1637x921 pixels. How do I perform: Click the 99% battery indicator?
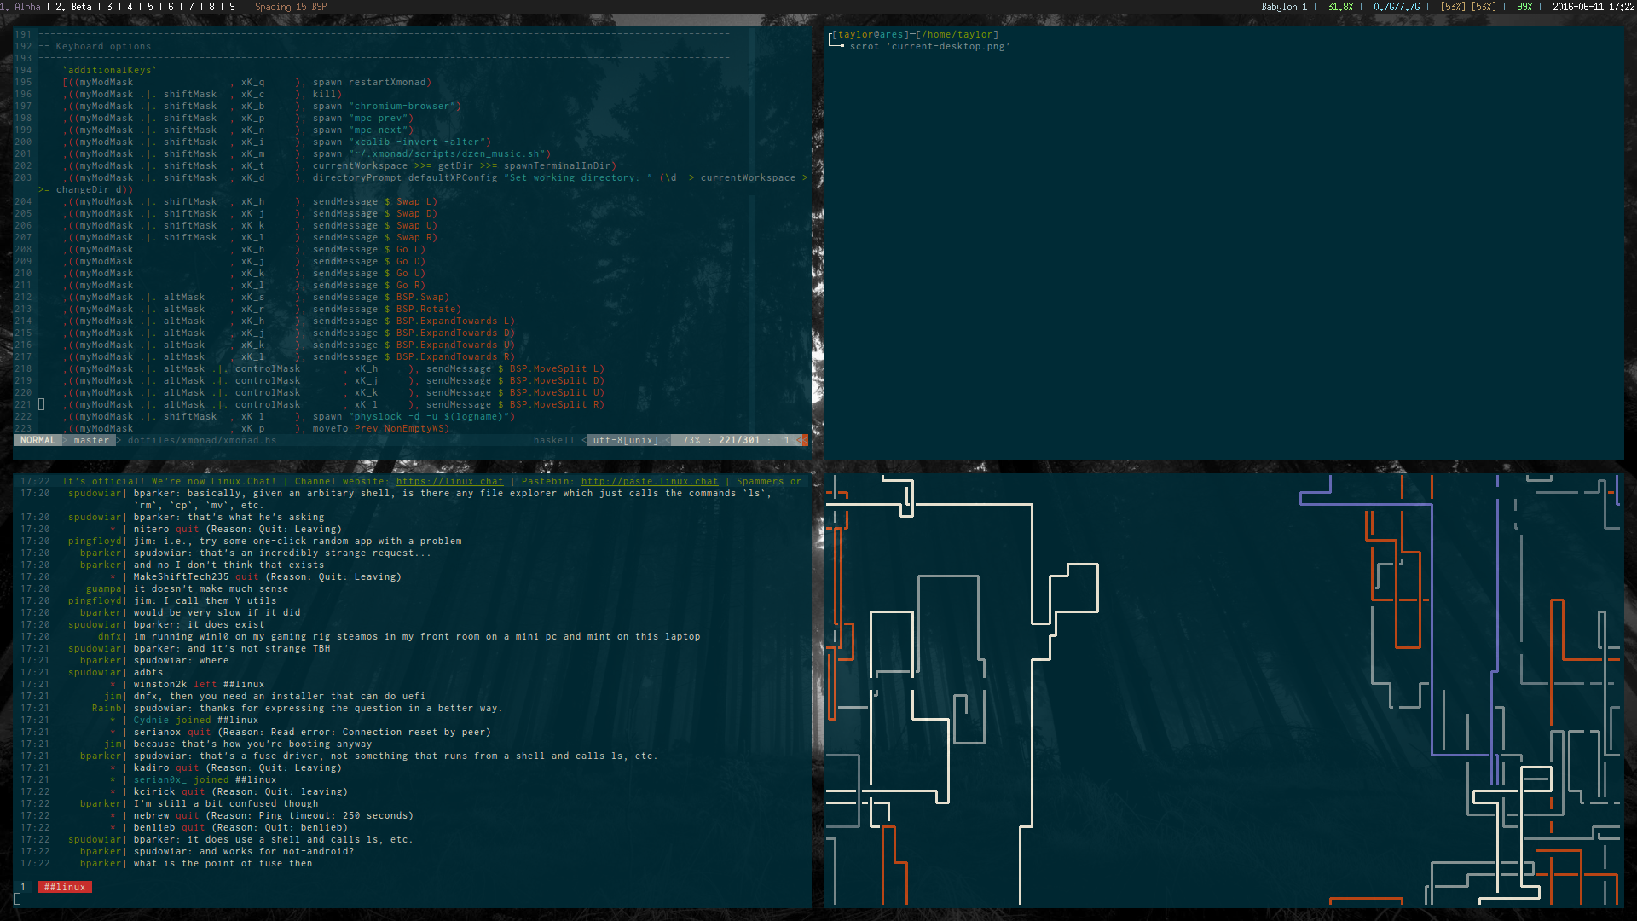pyautogui.click(x=1524, y=7)
